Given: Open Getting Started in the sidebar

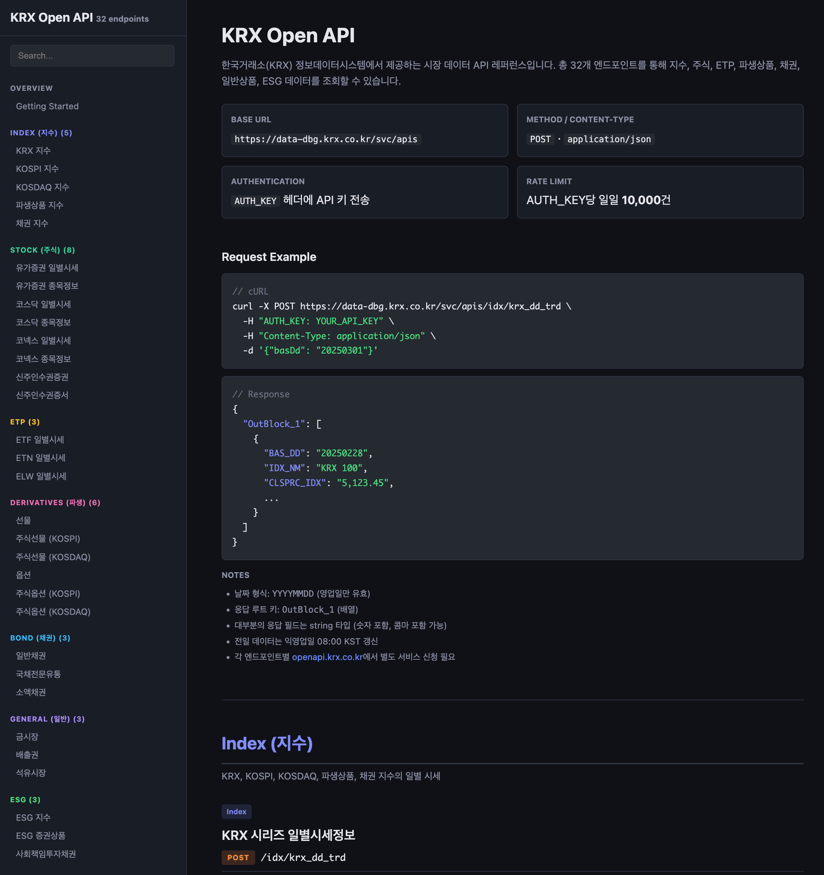Looking at the screenshot, I should [47, 106].
